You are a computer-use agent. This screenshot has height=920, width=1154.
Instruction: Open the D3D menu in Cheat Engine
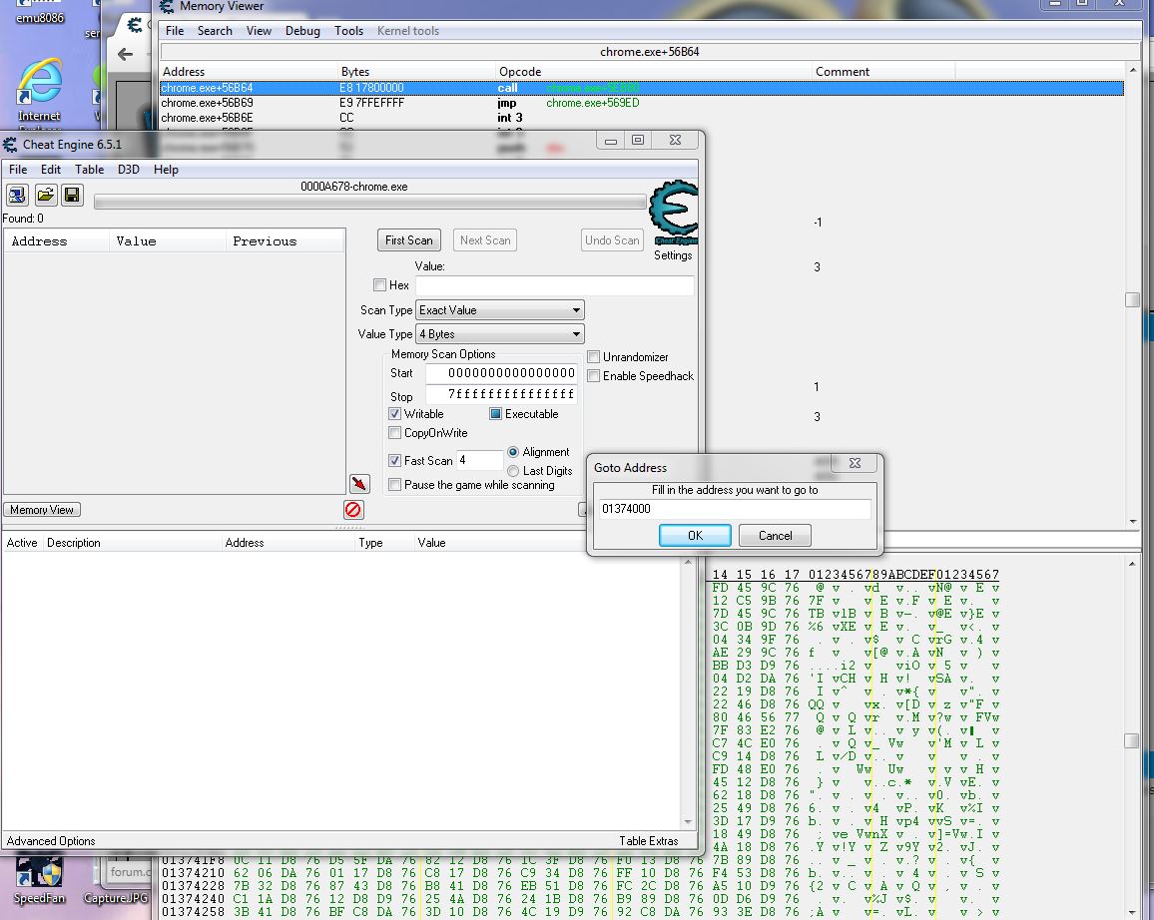click(128, 169)
